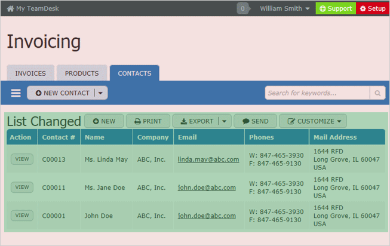Click the New button beside List Changed
The width and height of the screenshot is (390, 246).
104,121
